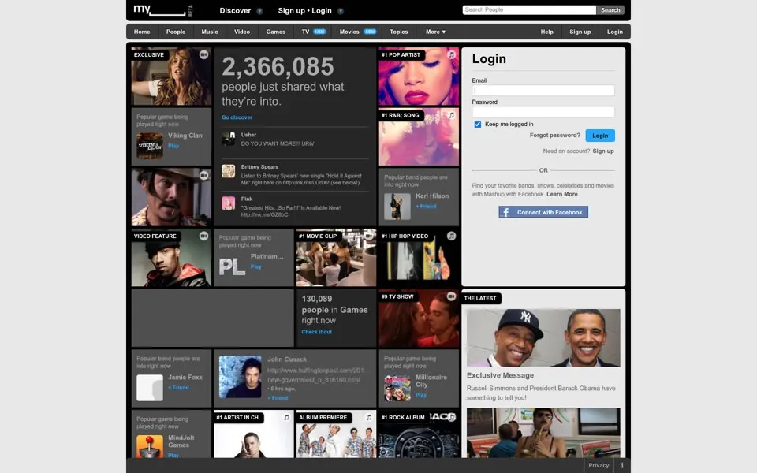
Task: Click music note icon on ALBUM PREMIERE tile
Action: [369, 418]
